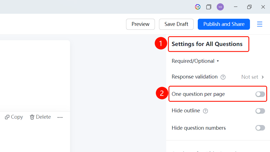Open the hamburger menu beside Publish
Screen dimensions: 270x152
tap(260, 24)
